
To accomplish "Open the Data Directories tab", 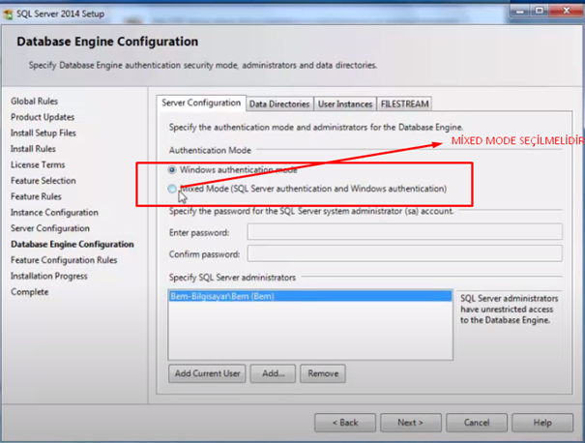I will click(279, 104).
